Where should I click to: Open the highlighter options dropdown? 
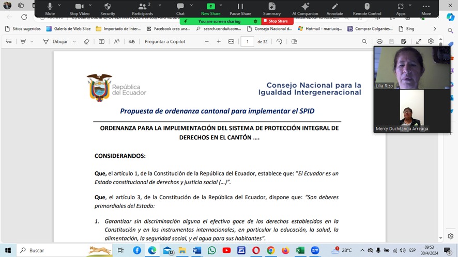pyautogui.click(x=30, y=42)
